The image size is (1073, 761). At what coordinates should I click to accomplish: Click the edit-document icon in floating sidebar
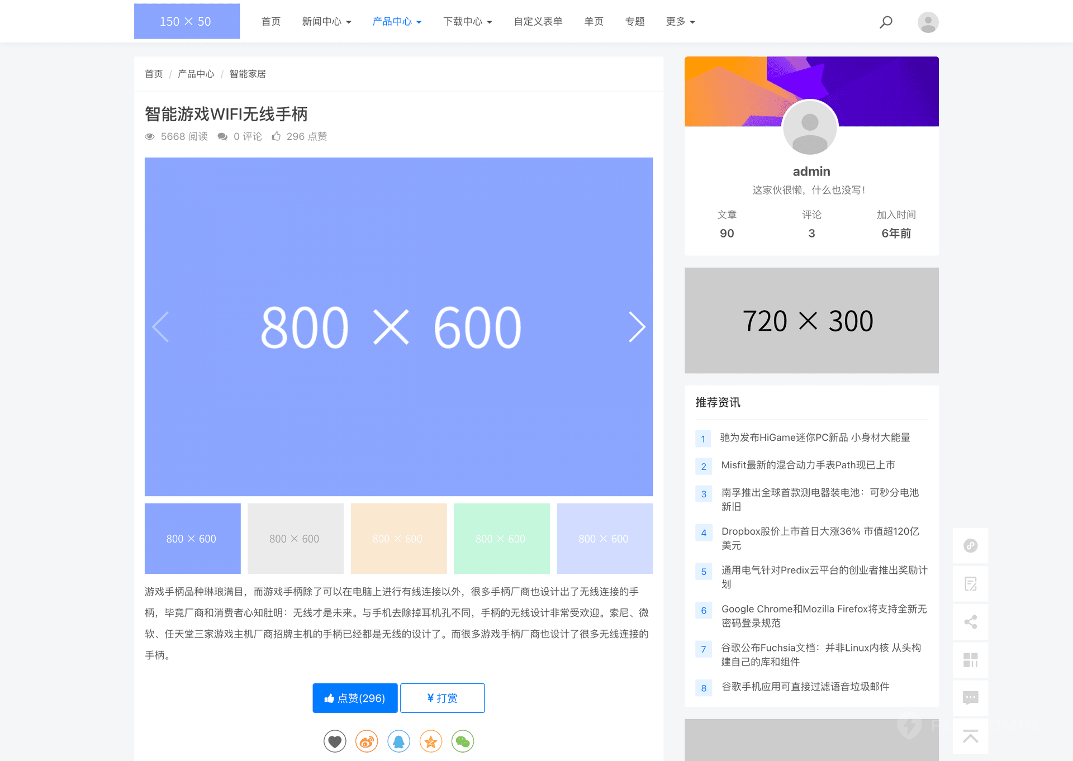(970, 584)
